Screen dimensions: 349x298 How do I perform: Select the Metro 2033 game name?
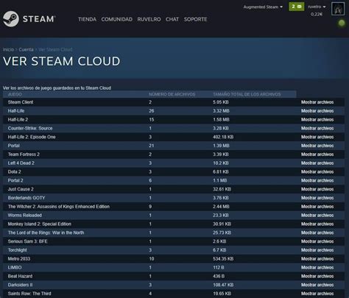tap(19, 259)
